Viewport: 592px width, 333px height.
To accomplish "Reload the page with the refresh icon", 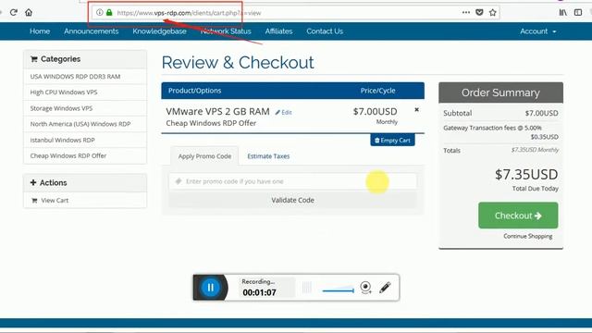I will (14, 12).
